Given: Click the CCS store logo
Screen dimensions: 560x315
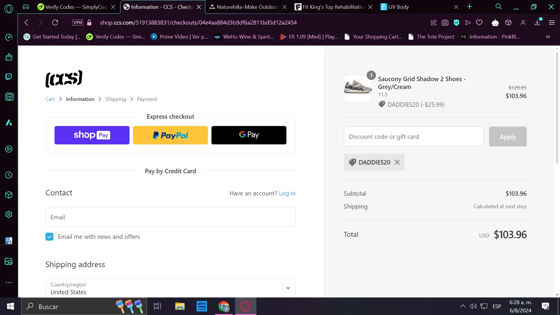Looking at the screenshot, I should (x=64, y=79).
